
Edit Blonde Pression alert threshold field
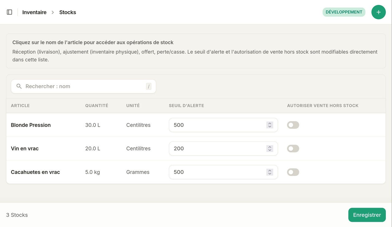pos(223,125)
